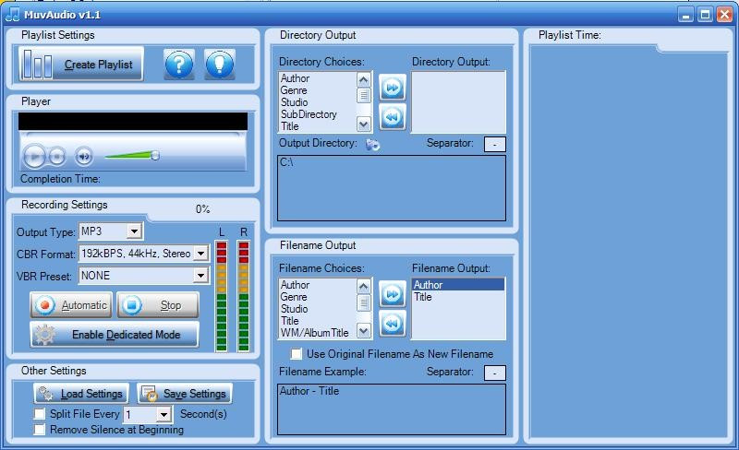Image resolution: width=739 pixels, height=450 pixels.
Task: Click the empty Directory Output list box
Action: tap(458, 102)
